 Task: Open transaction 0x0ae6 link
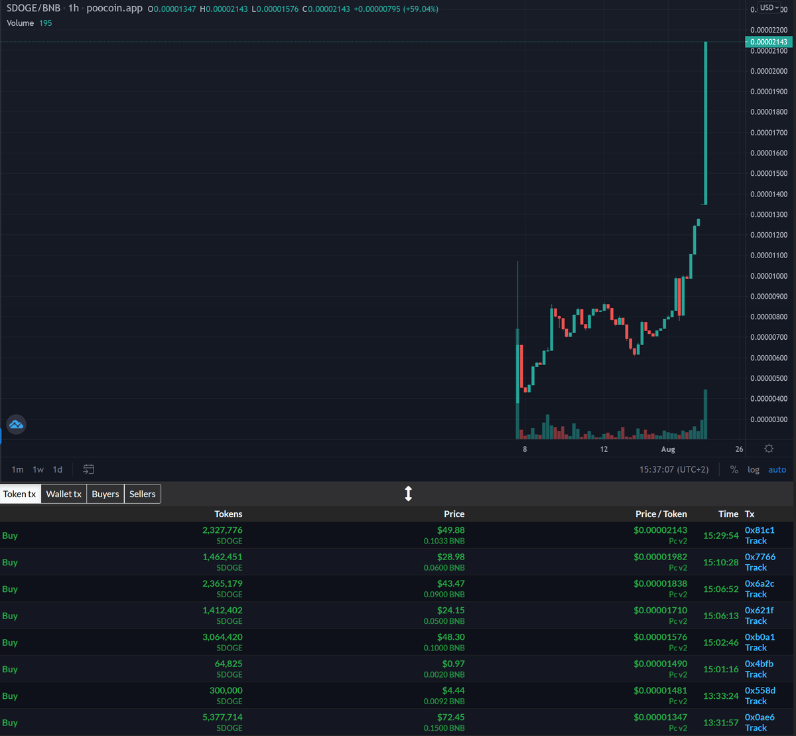coord(760,717)
